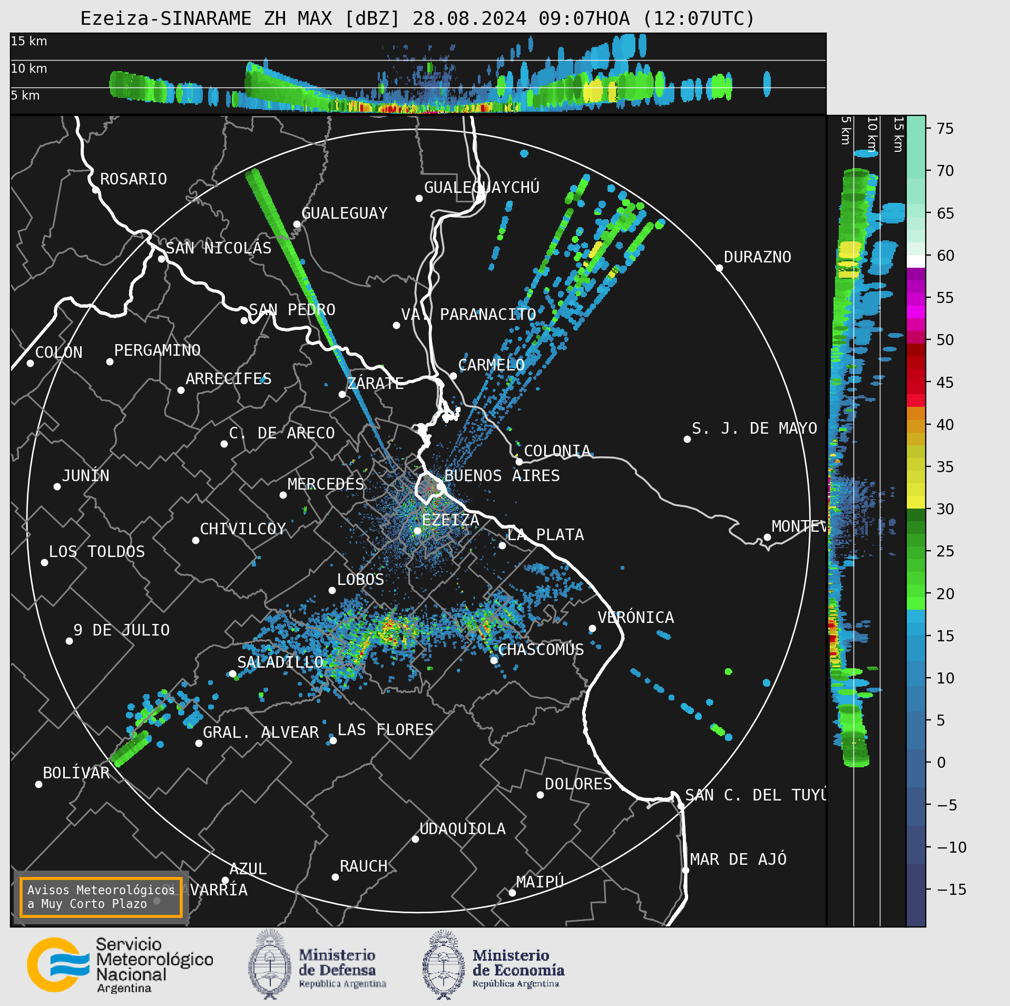Click the 75 dBZ colorbar tick
Image resolution: width=1010 pixels, height=1006 pixels.
coord(946,129)
